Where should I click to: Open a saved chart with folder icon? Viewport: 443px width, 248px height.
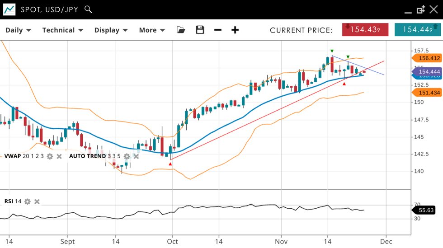pos(181,30)
